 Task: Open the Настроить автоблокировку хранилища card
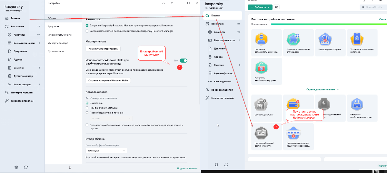266,71
